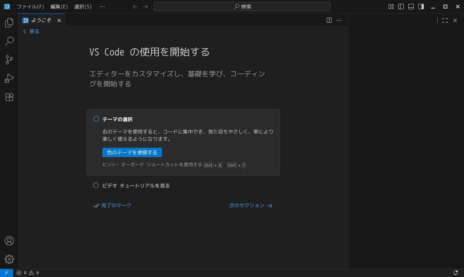Click the 検索 command center box
This screenshot has width=464, height=277.
[x=242, y=7]
